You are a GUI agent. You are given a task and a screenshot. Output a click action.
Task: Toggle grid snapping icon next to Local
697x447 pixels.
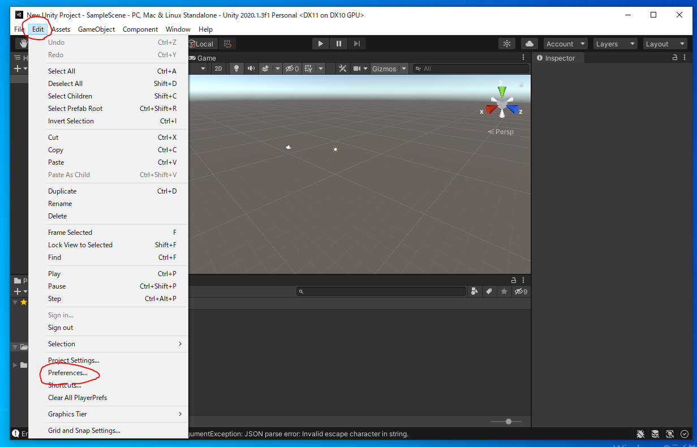point(227,44)
